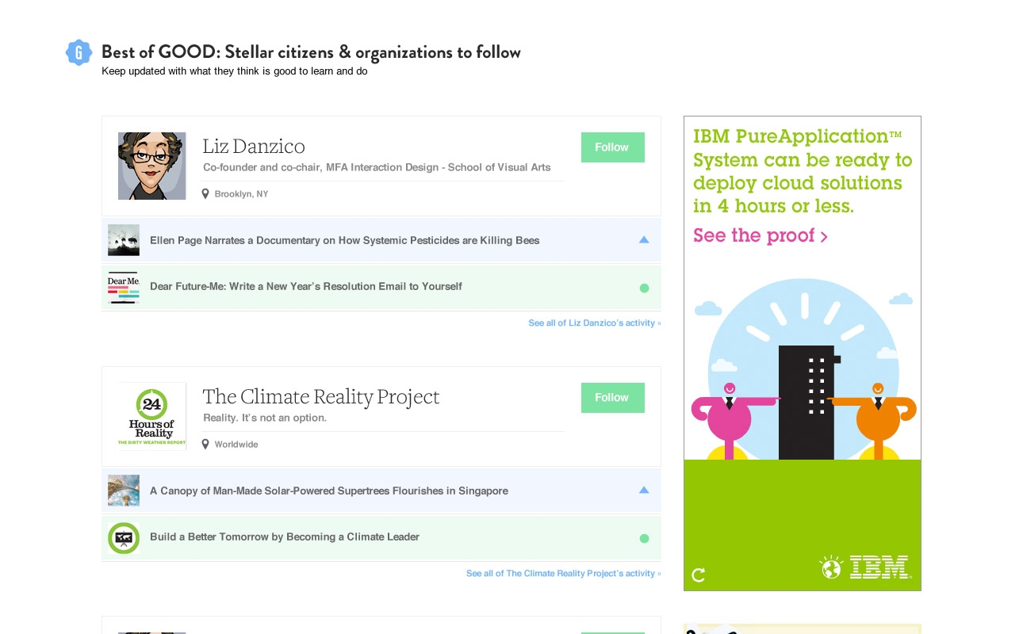Click the Climate Leader green circle icon
This screenshot has height=634, width=1023.
[124, 538]
